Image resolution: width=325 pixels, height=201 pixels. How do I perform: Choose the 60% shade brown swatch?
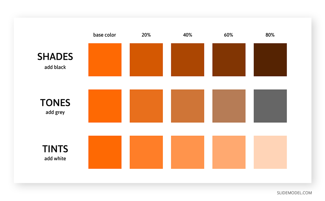pos(229,60)
